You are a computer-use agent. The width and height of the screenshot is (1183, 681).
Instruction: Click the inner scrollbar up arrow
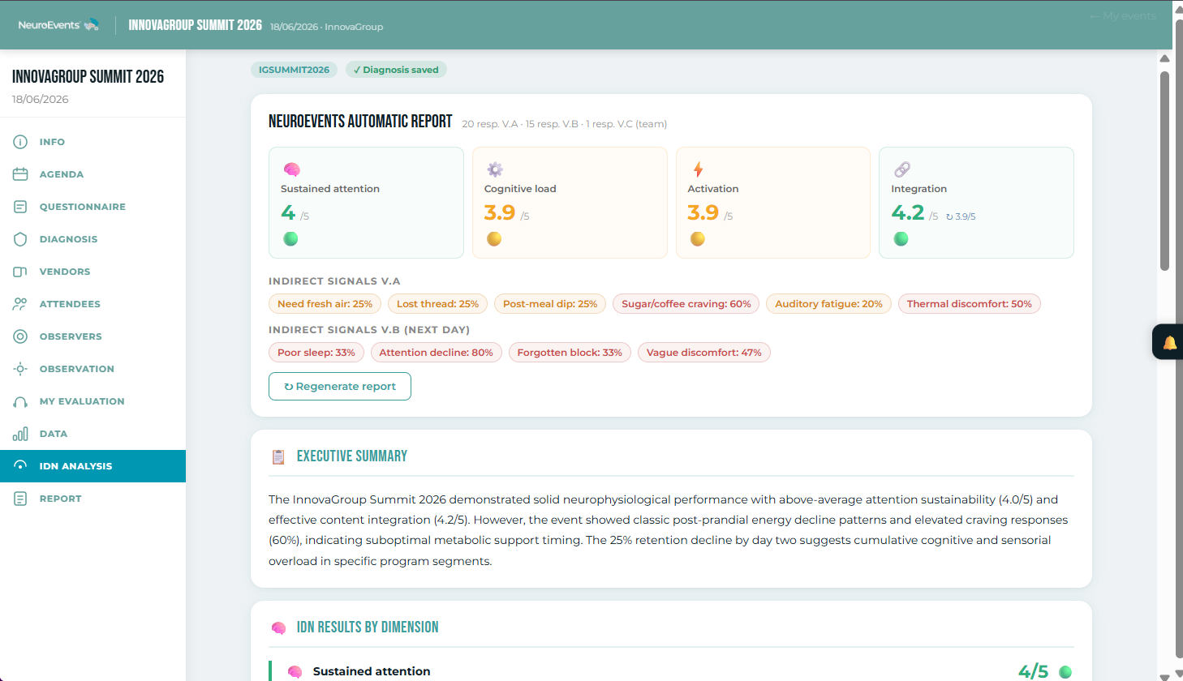[1164, 58]
